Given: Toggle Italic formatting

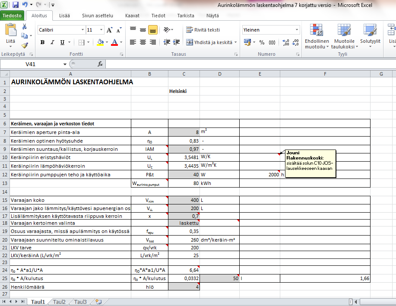Looking at the screenshot, I should (x=52, y=42).
